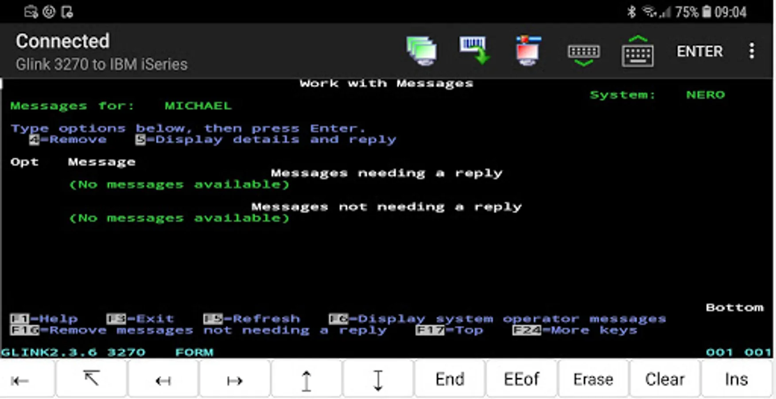Tap the battery status icon
776x399 pixels.
click(x=707, y=12)
